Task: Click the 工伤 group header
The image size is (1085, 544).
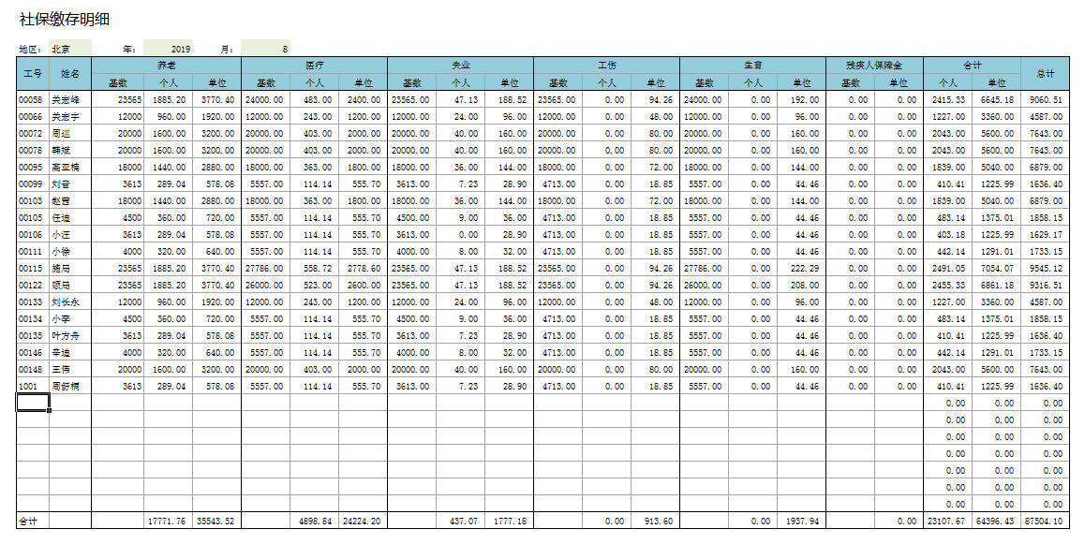Action: click(x=606, y=66)
